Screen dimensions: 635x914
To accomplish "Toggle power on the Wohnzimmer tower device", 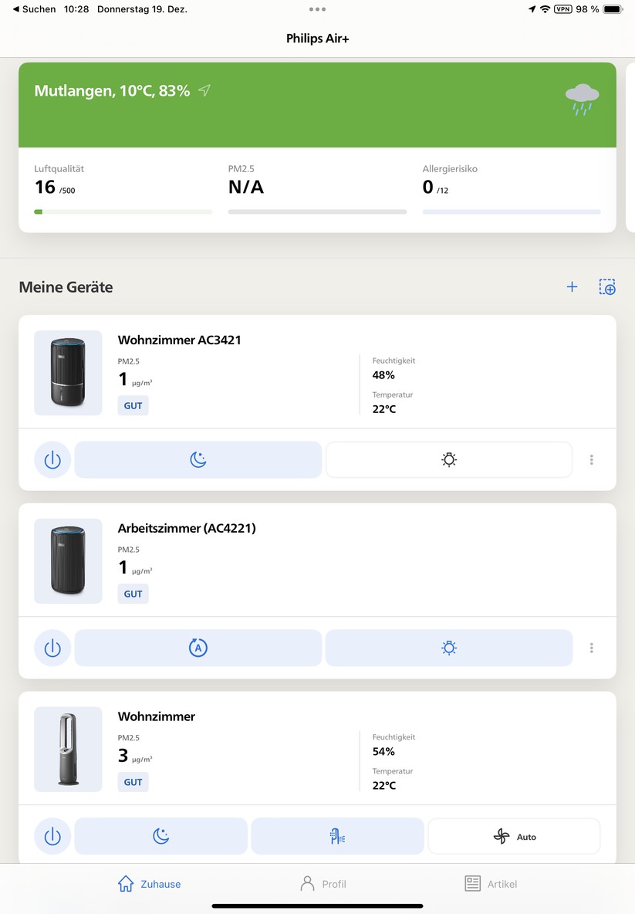I will tap(52, 835).
